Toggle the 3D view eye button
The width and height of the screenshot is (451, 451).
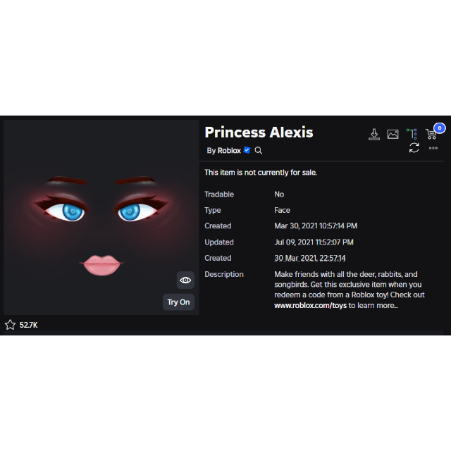tap(185, 280)
